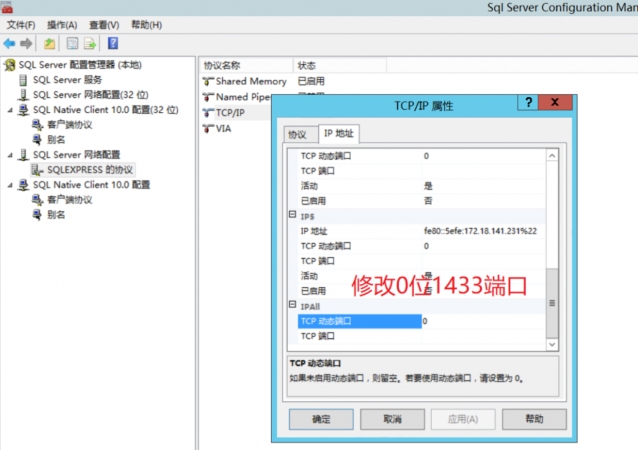Collapse the SQL Server 网络配置 node

10,155
